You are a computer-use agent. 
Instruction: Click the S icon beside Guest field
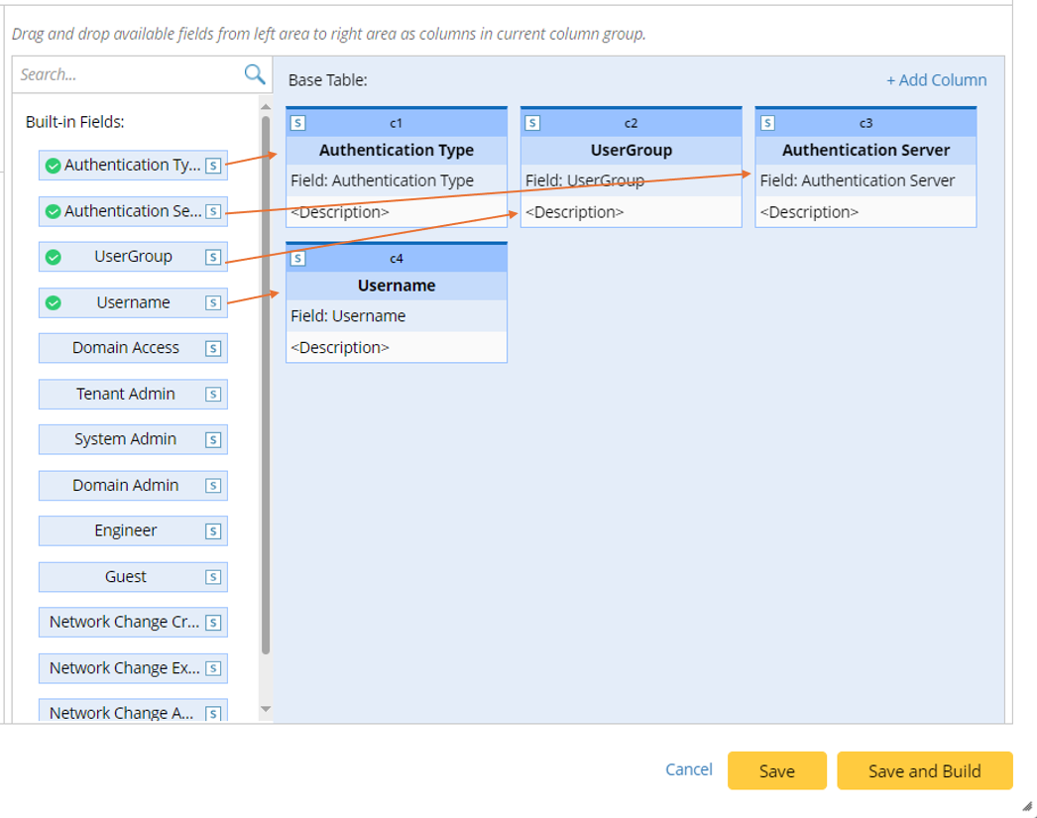(x=213, y=577)
